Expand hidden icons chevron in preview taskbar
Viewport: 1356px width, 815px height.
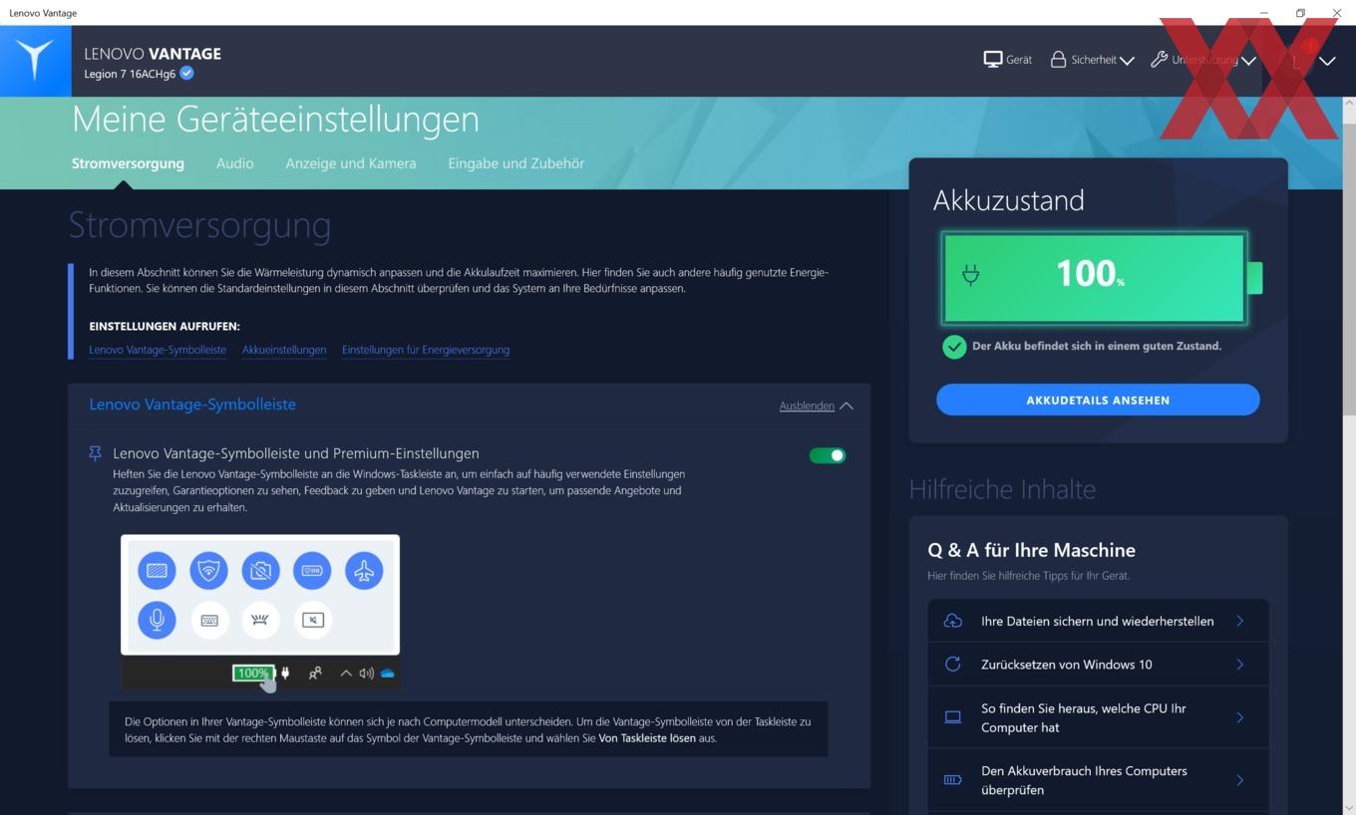(346, 674)
